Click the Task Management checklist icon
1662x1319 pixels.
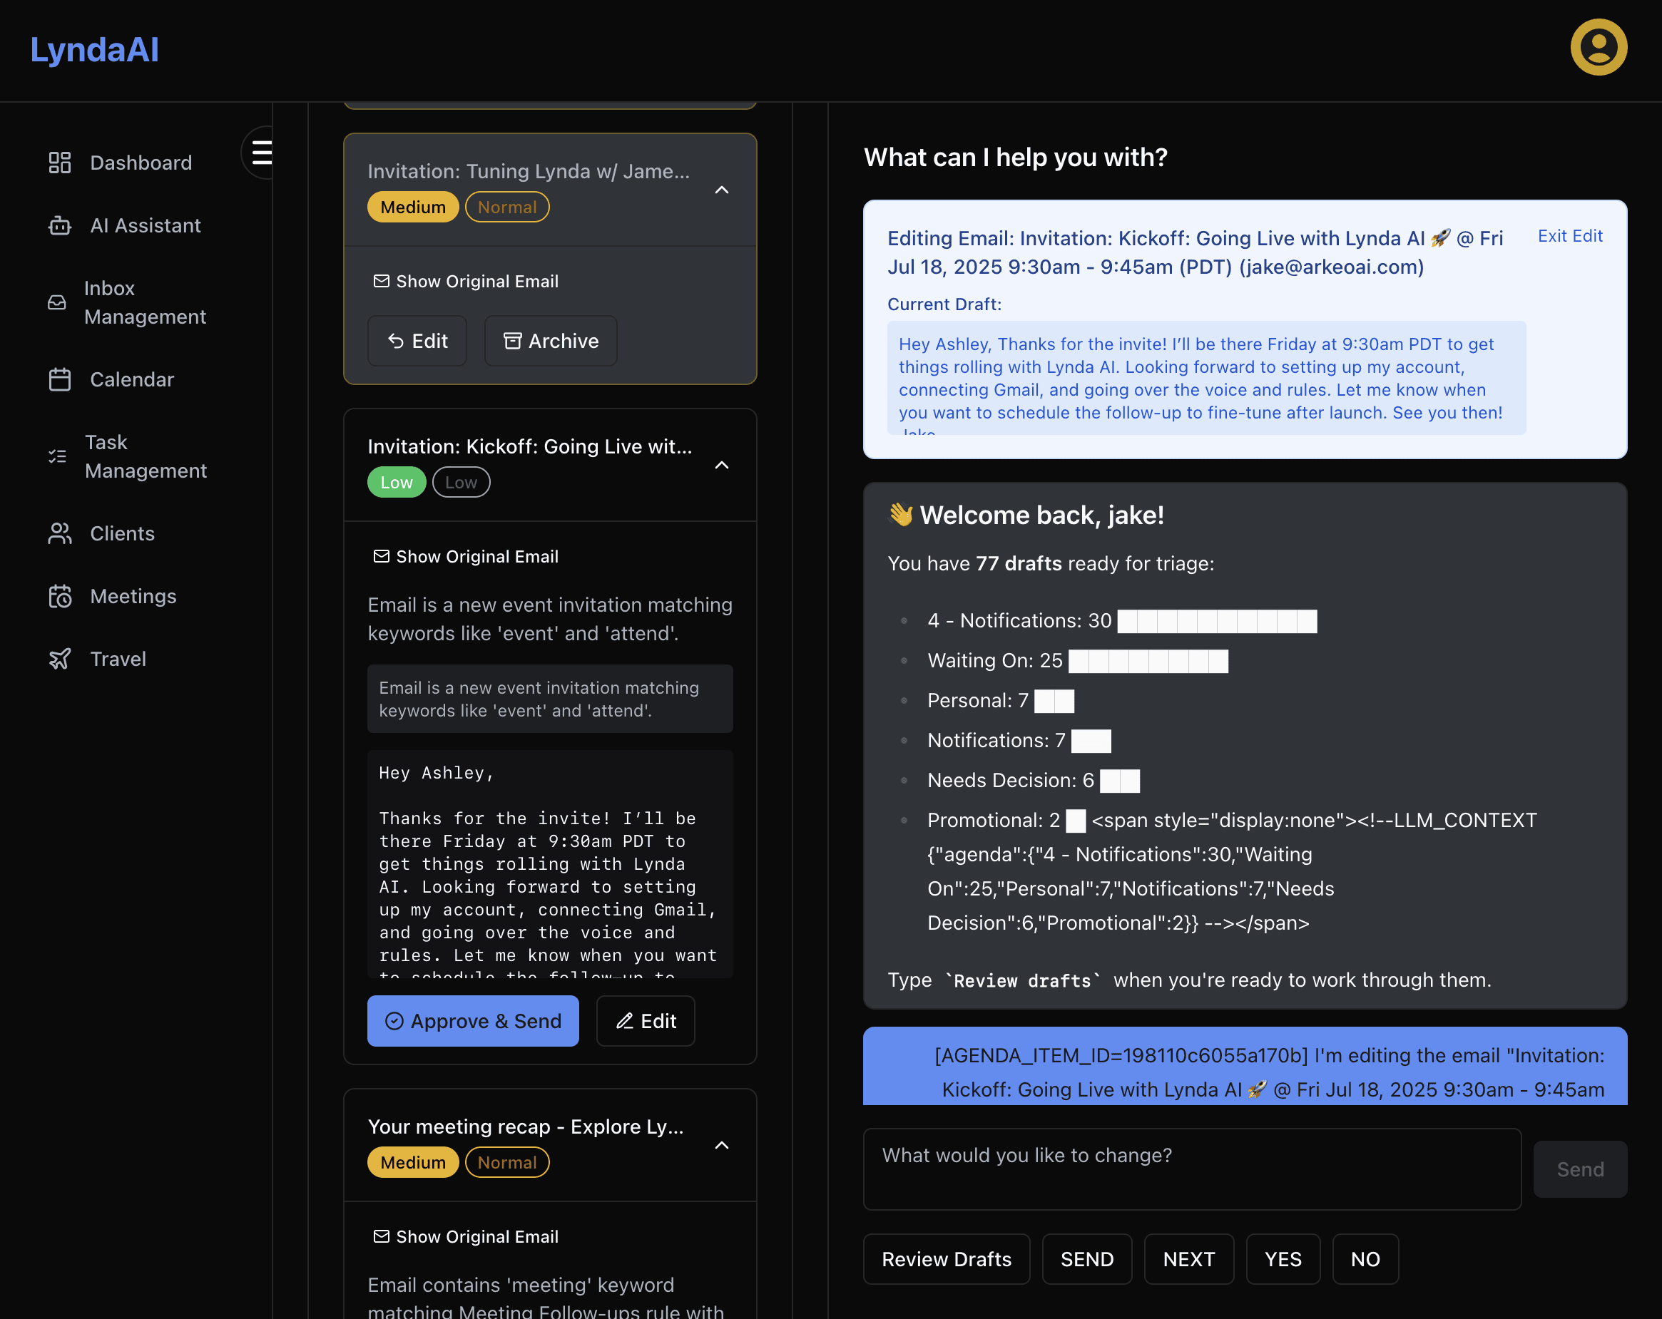[57, 457]
